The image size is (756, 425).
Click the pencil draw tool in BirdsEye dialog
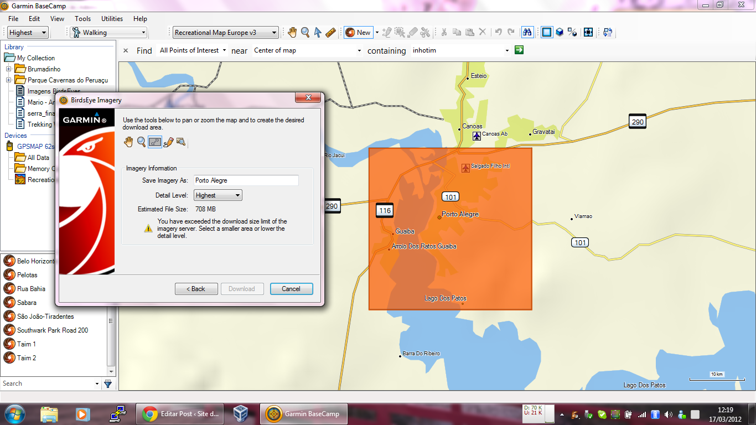(x=168, y=142)
